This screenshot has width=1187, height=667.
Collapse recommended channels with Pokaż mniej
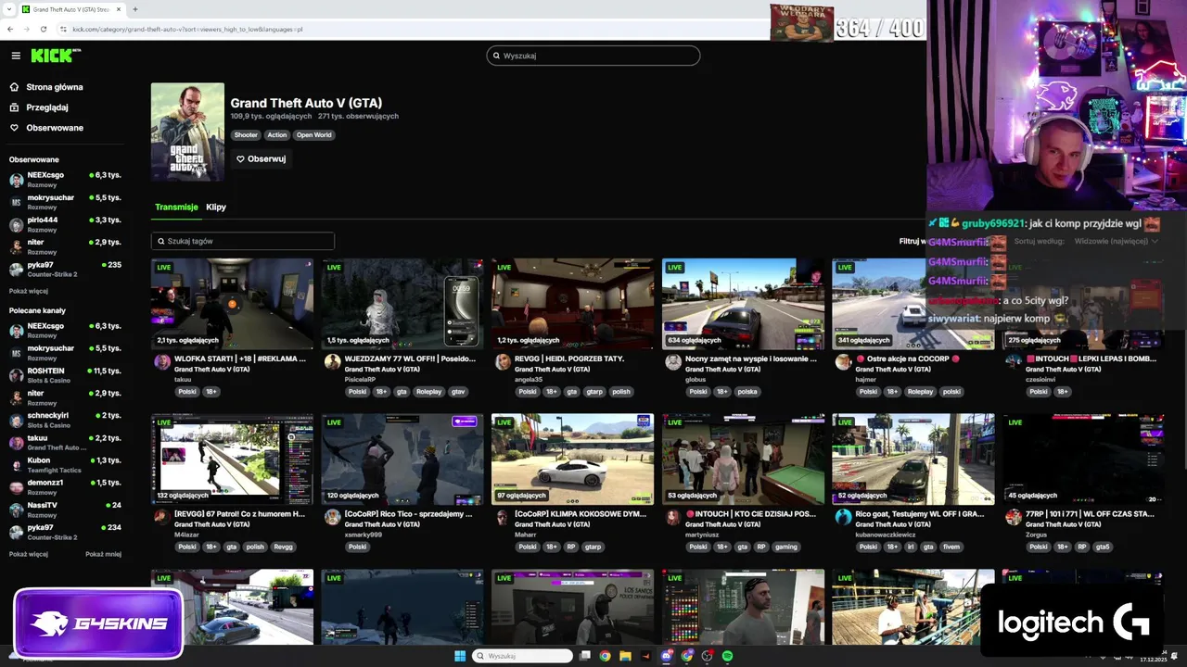click(104, 554)
